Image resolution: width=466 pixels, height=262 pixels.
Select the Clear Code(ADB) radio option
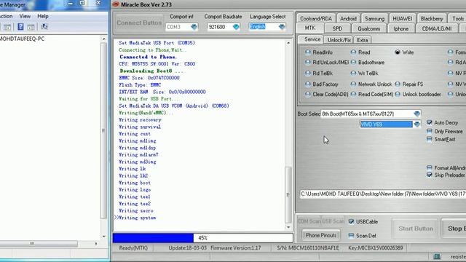[308, 94]
